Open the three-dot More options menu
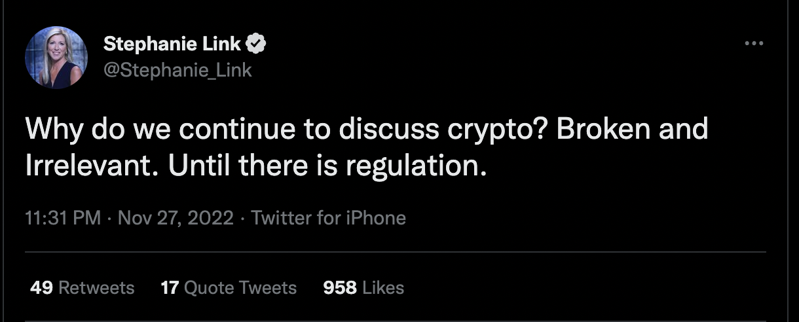This screenshot has width=799, height=322. [754, 44]
